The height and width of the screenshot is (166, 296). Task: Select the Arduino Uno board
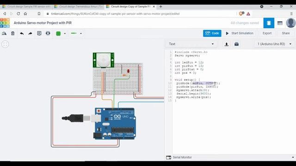coord(115,124)
